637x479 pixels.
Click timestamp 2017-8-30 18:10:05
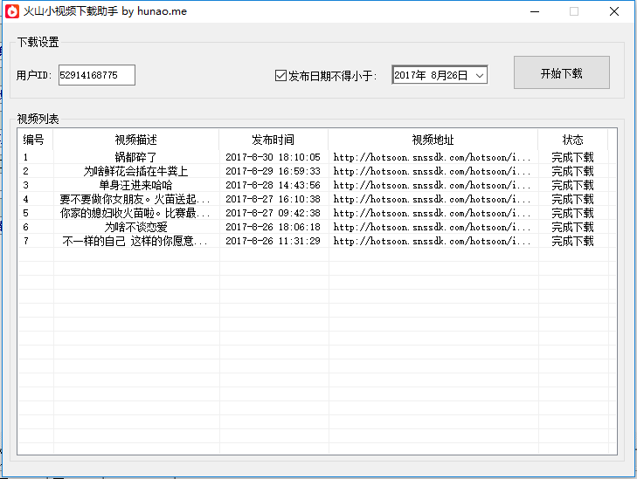click(x=273, y=157)
